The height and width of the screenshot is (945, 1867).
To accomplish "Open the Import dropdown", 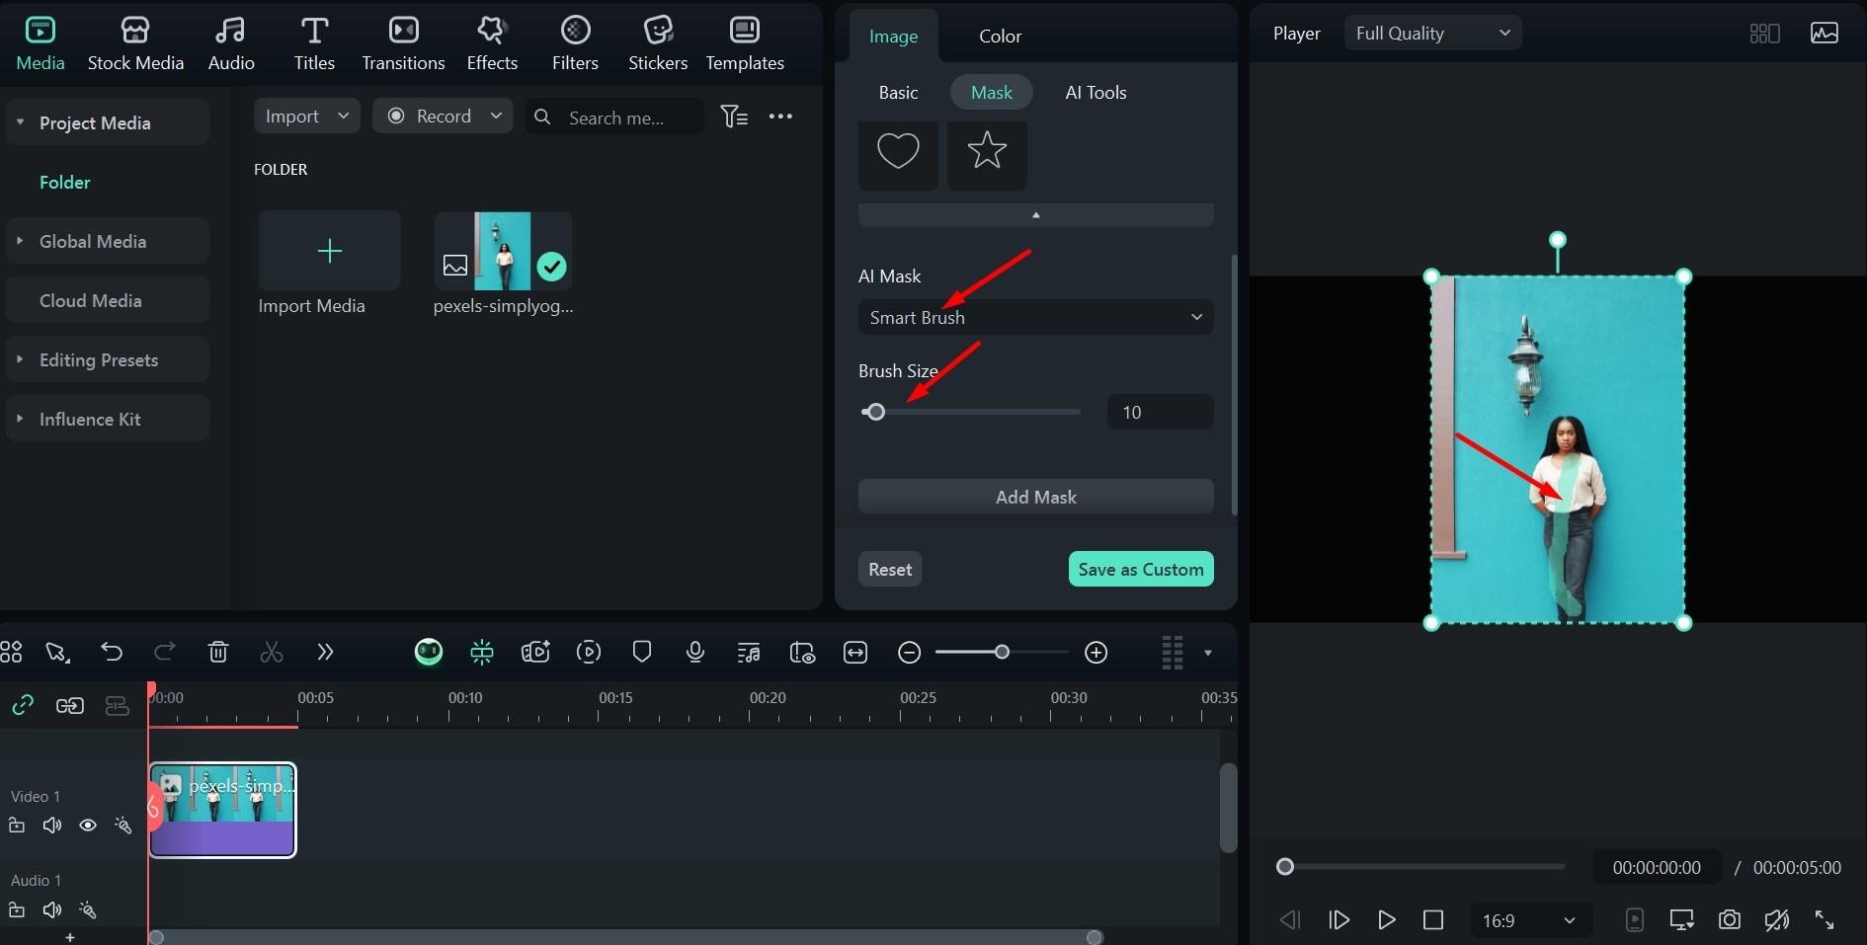I will pyautogui.click(x=307, y=116).
